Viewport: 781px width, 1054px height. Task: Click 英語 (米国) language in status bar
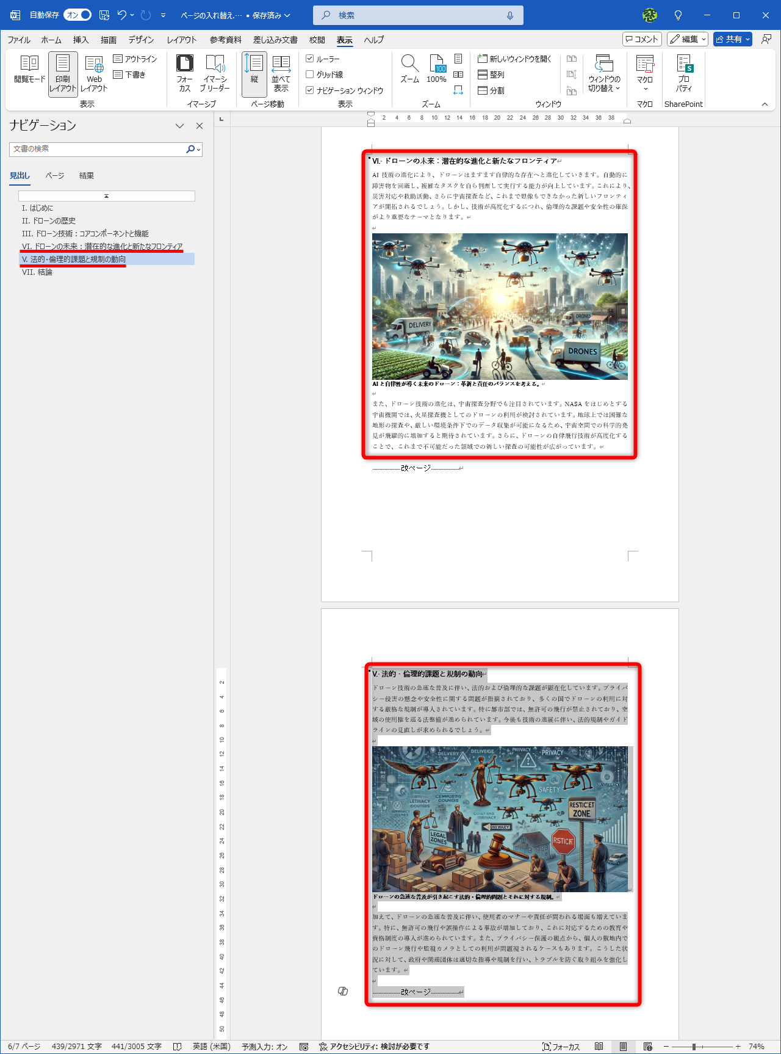pos(212,1047)
